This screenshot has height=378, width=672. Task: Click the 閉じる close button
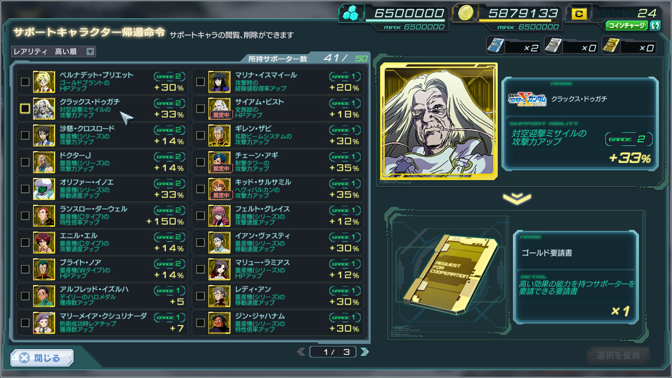point(42,358)
